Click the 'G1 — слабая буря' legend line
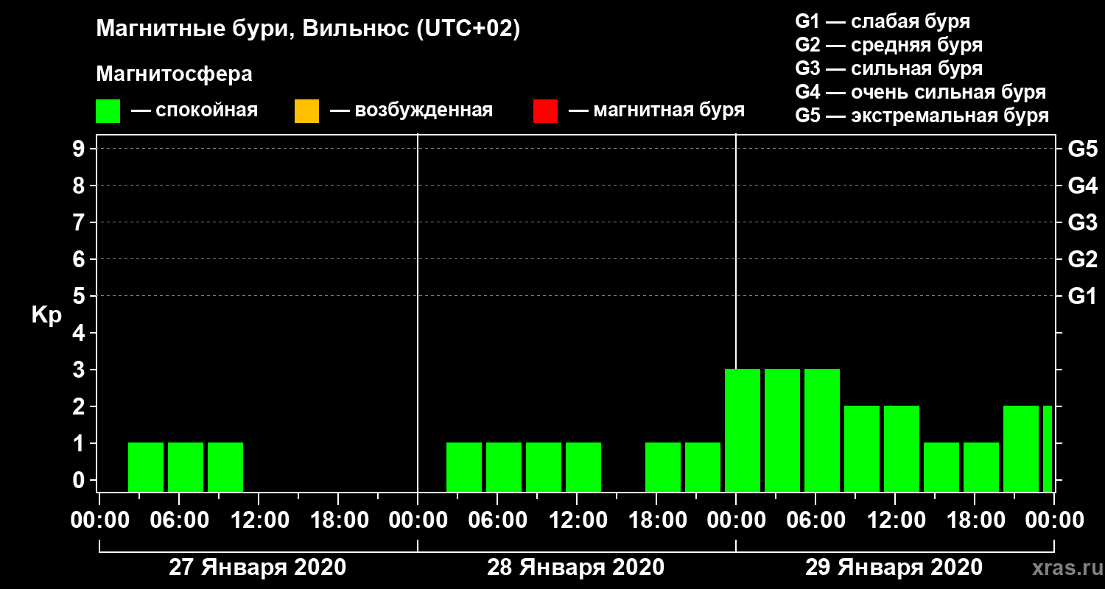Screen dimensions: 1105x589 click(x=883, y=21)
